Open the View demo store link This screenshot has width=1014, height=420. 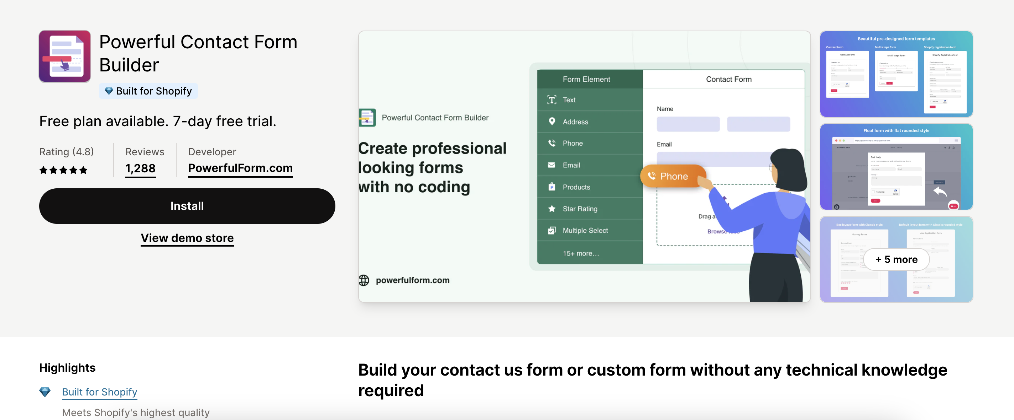[187, 237]
